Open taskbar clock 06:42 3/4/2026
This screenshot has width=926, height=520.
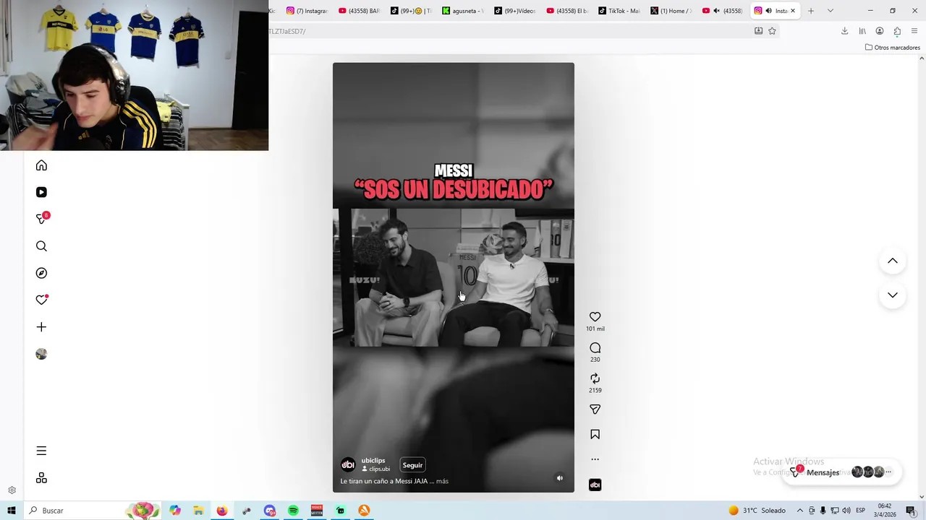pyautogui.click(x=885, y=511)
